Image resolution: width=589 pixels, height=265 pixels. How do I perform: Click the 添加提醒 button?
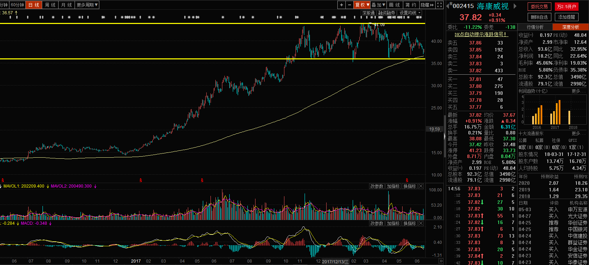click(566, 17)
